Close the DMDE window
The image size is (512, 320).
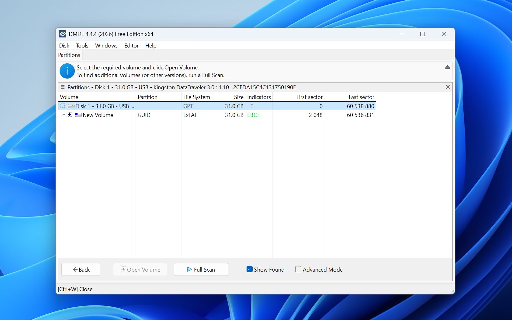coord(444,34)
